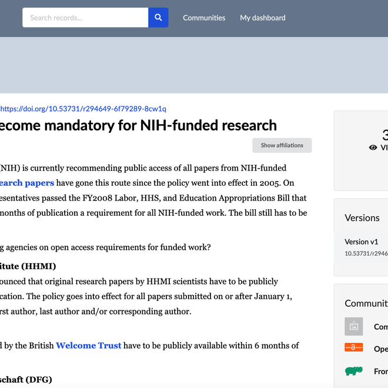
Task: Select Version v1 in the Versions panel
Action: (x=362, y=242)
